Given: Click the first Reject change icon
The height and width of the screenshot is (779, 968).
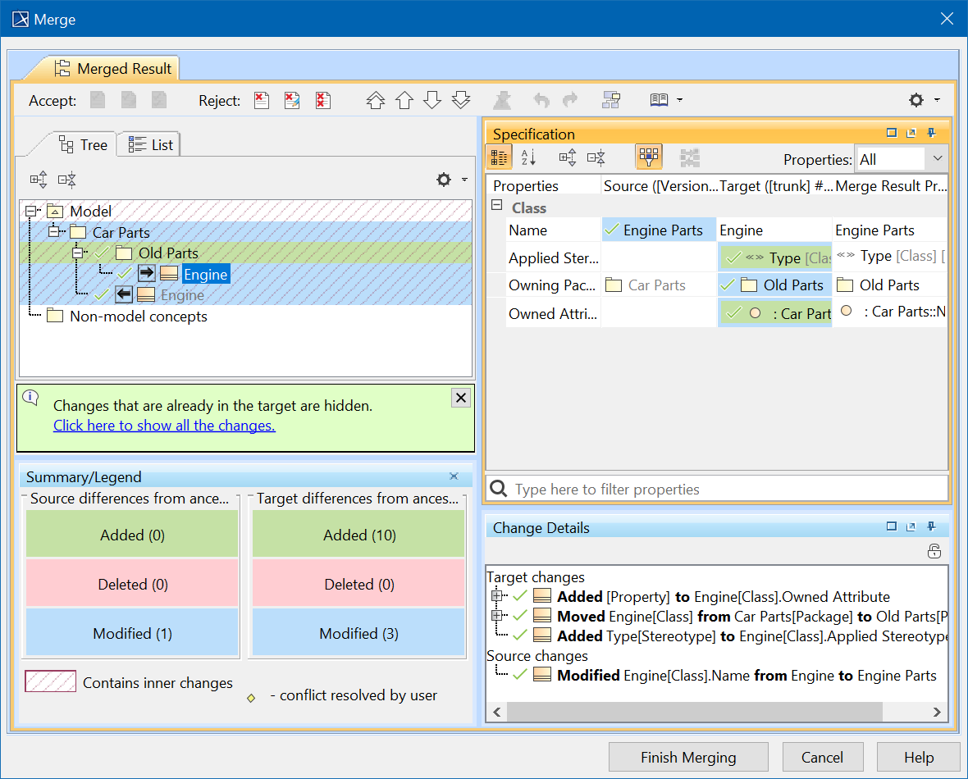Looking at the screenshot, I should [261, 100].
